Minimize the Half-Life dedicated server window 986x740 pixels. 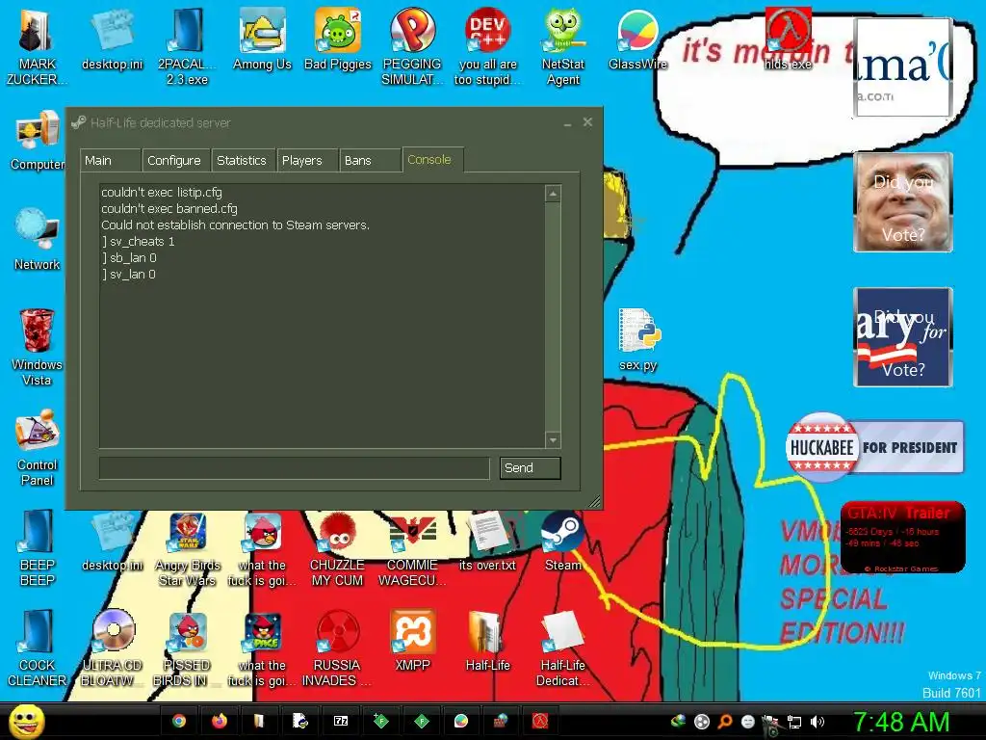[x=567, y=122]
